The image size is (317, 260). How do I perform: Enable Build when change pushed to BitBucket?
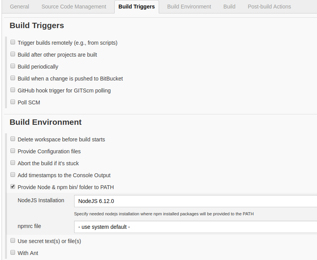click(13, 78)
